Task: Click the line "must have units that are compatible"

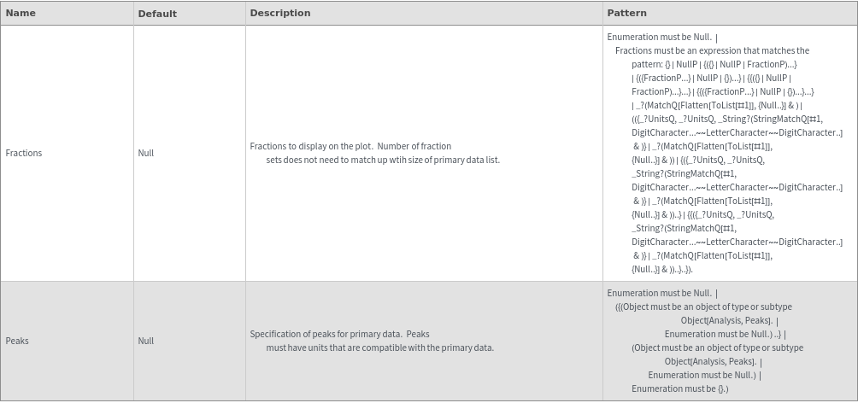Action: (x=379, y=348)
